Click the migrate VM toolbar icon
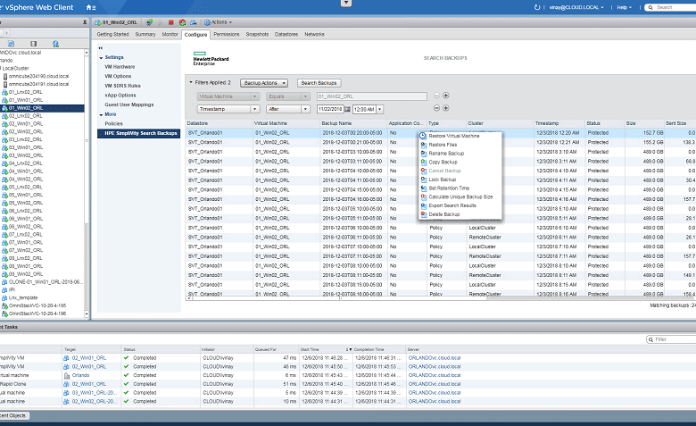This screenshot has height=426, width=696. click(194, 22)
